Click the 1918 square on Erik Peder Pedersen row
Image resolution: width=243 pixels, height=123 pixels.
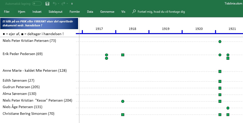123,55
